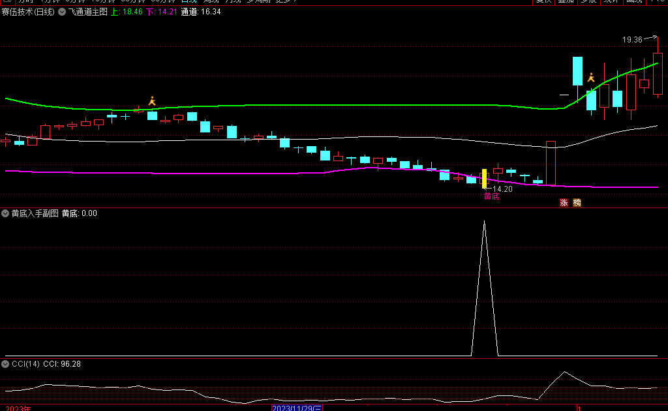
Task: Click the green 上: 18.46 value
Action: [x=127, y=12]
